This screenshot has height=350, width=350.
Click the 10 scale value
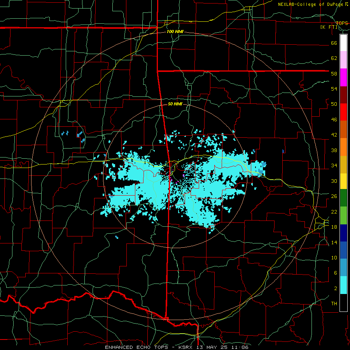[334, 258]
